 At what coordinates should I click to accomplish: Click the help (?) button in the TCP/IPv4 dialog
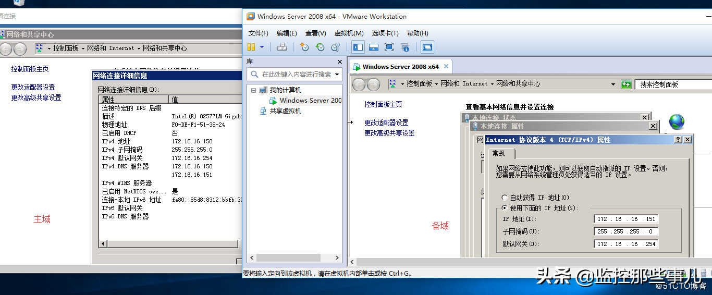678,140
